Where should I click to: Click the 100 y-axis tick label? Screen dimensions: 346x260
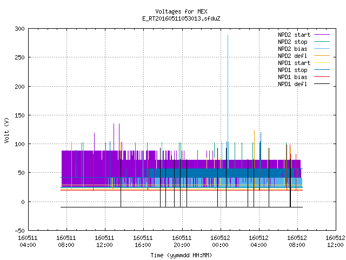[x=19, y=144]
